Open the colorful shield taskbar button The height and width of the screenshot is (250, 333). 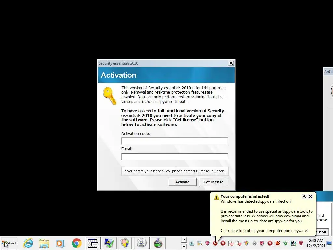click(125, 243)
